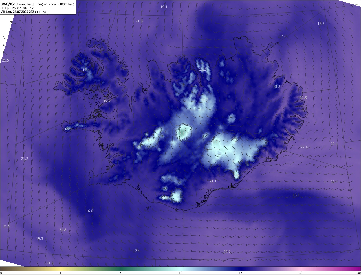Click the map value 21.2
This screenshot has width=361, height=275.
25,159
